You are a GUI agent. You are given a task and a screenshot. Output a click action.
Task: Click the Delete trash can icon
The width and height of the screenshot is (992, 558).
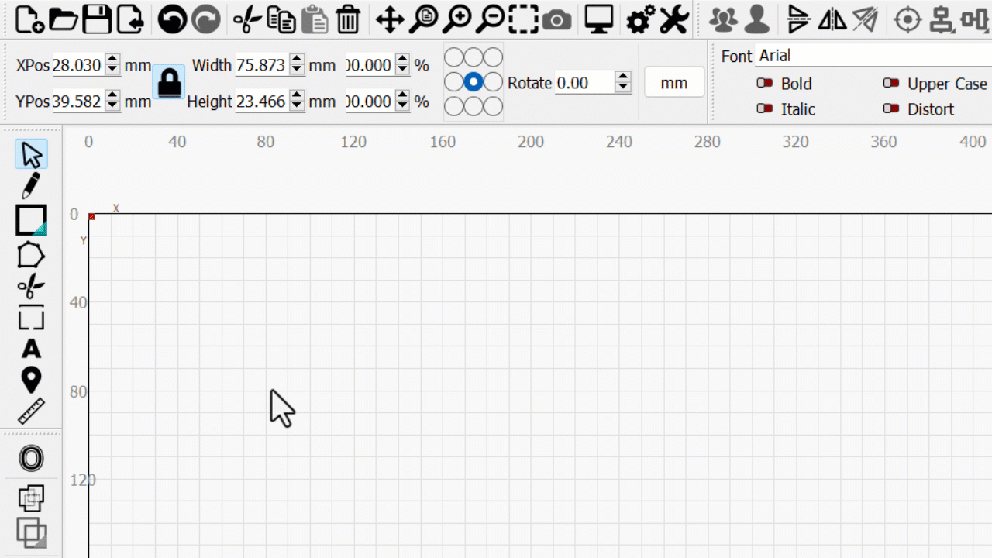coord(349,19)
